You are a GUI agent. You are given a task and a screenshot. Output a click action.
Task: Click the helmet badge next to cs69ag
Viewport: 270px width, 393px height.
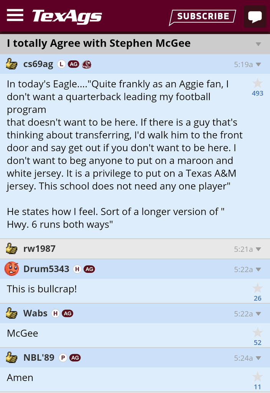[x=87, y=64]
